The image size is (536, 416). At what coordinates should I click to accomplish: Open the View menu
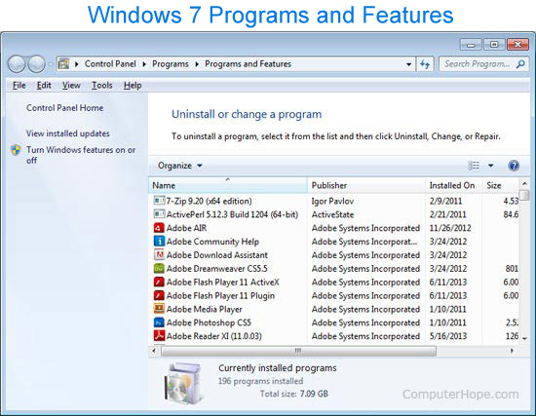pyautogui.click(x=71, y=86)
